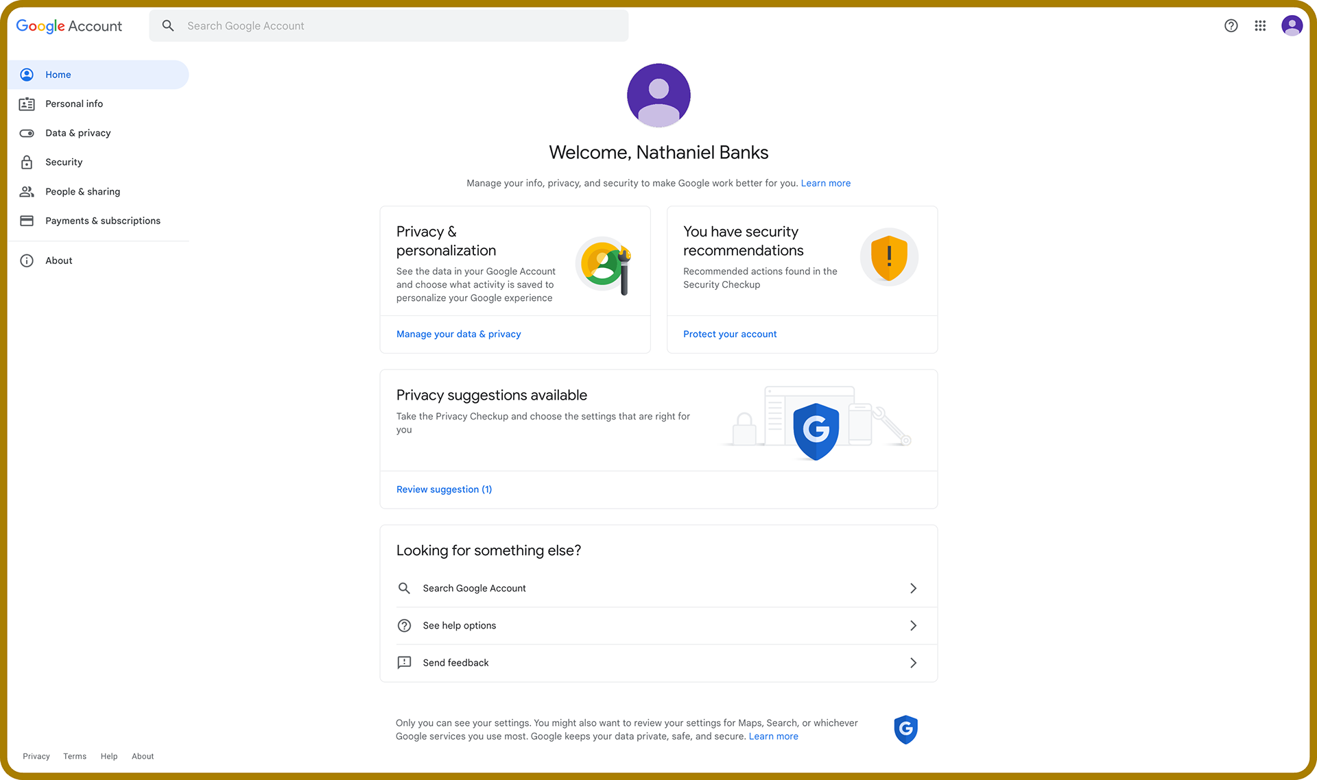Click the magnifier icon beside Search Google Account row
The width and height of the screenshot is (1317, 780).
coord(404,588)
